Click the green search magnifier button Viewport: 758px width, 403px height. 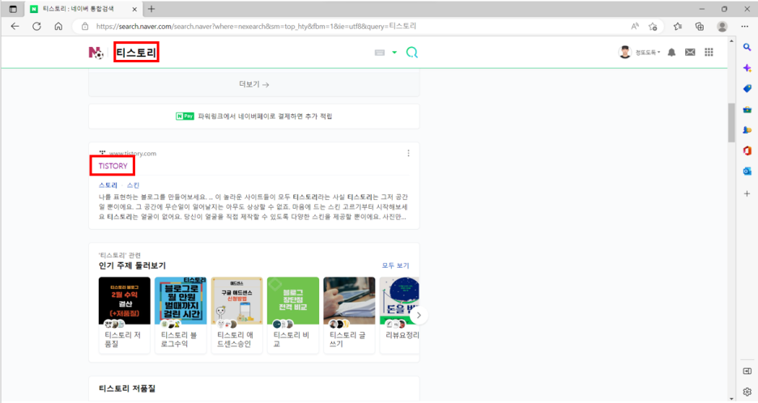click(412, 53)
